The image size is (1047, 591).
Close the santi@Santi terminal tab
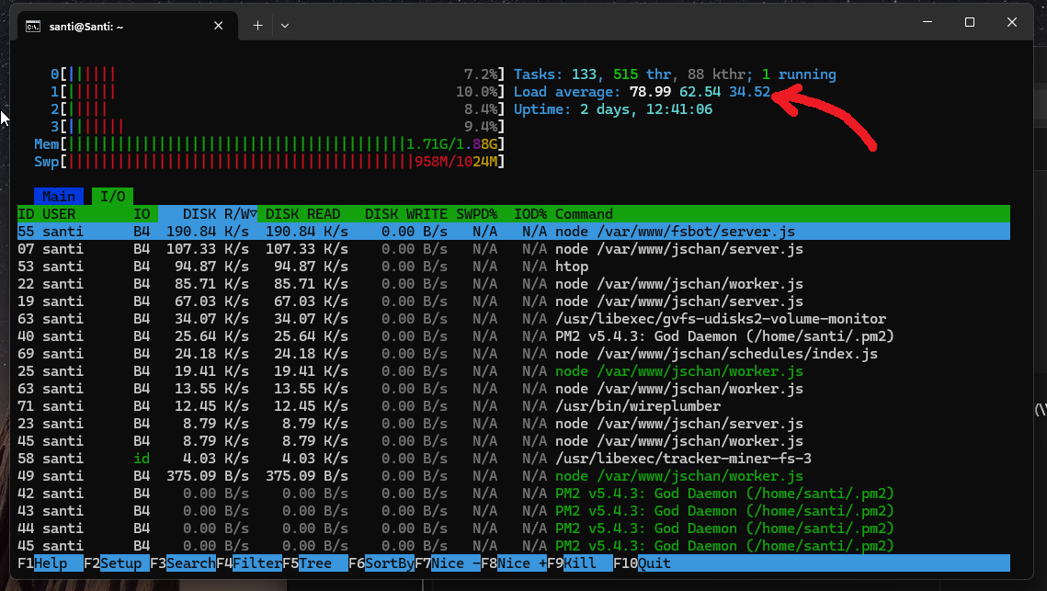coord(219,26)
